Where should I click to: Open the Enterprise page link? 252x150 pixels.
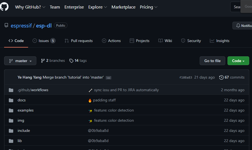coord(74,7)
